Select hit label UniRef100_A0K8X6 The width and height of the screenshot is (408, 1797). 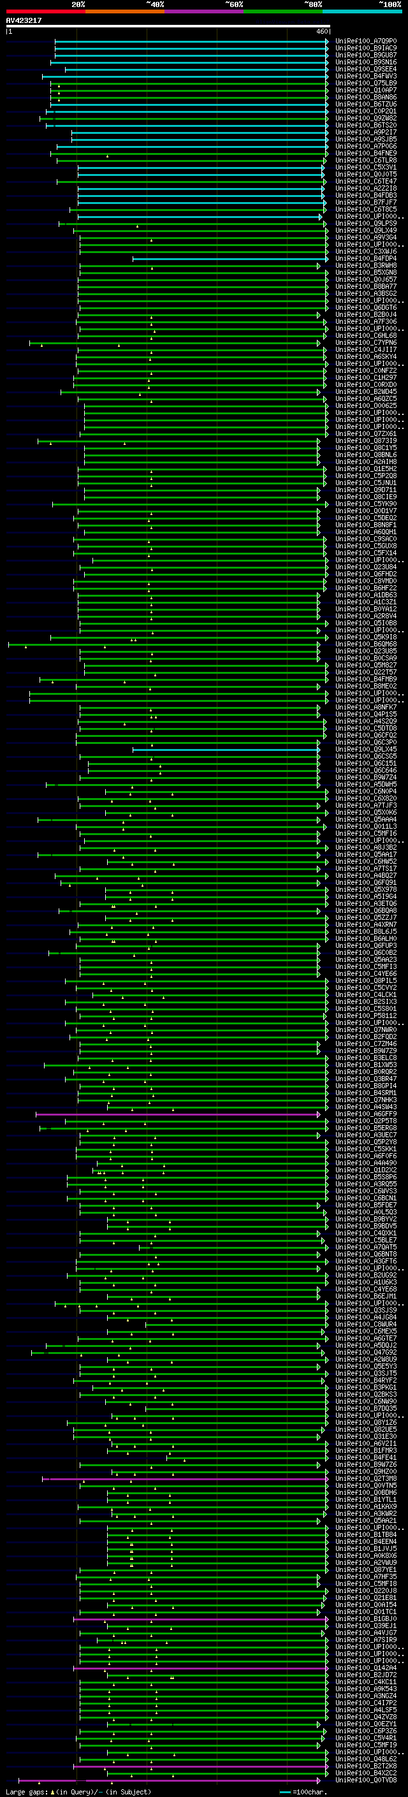tap(365, 1555)
